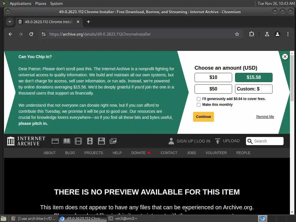
Task: Click the yellow Continue button
Action: pyautogui.click(x=203, y=117)
